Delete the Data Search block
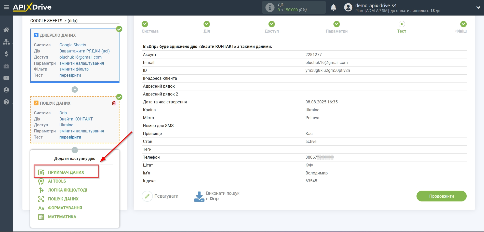This screenshot has height=232, width=484. coord(114,103)
